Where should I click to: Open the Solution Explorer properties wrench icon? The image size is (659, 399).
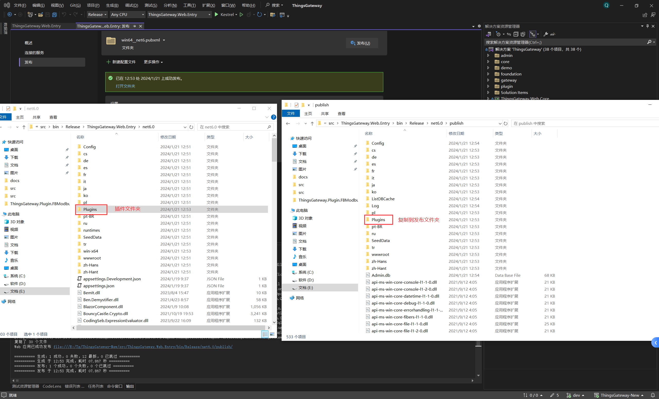[545, 34]
